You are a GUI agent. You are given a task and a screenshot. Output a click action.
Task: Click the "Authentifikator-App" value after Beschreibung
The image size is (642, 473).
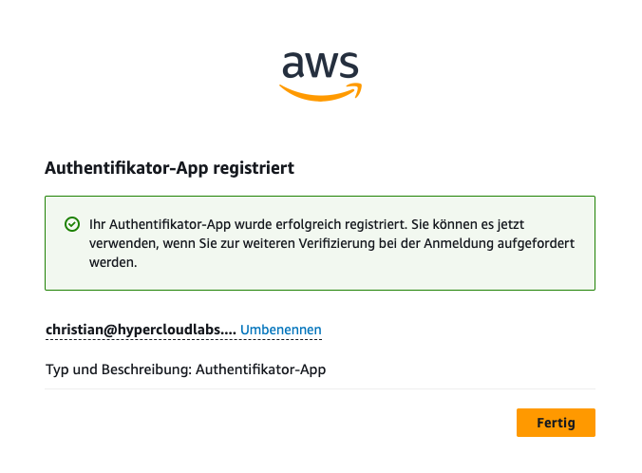click(x=260, y=369)
